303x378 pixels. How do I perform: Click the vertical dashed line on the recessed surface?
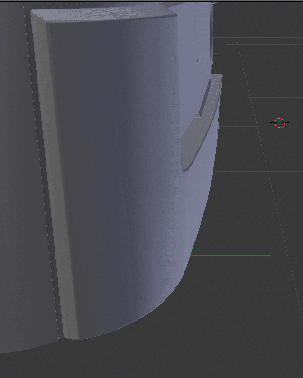coord(197,62)
